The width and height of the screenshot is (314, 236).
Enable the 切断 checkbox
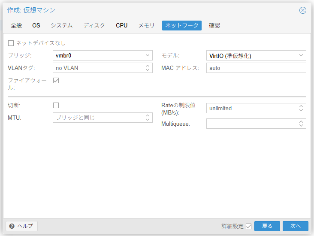click(56, 105)
